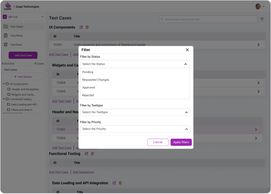Click Add Test Case under UI Components
This screenshot has width=271, height=194.
58,54
